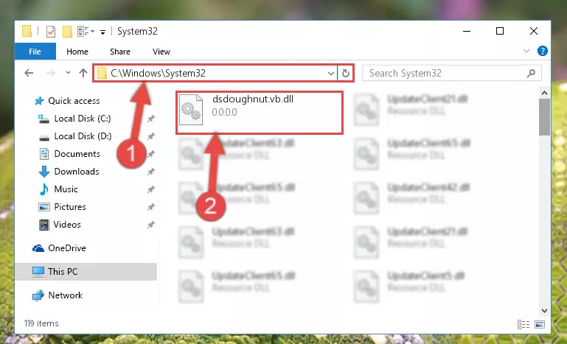Open the address bar history dropdown
The image size is (567, 344).
330,74
